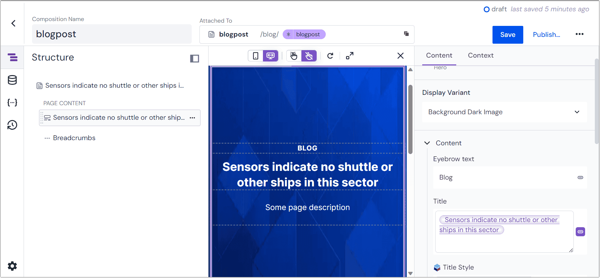
Task: Click the bold blogpost node in Attached To
Action: (233, 34)
